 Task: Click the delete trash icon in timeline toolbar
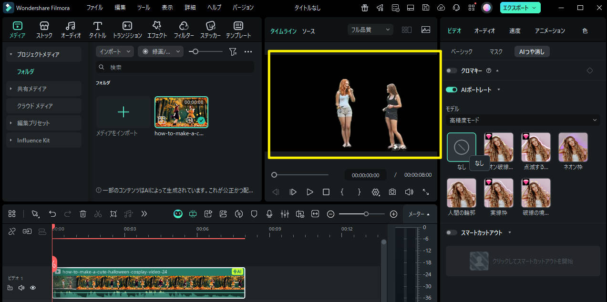point(83,214)
